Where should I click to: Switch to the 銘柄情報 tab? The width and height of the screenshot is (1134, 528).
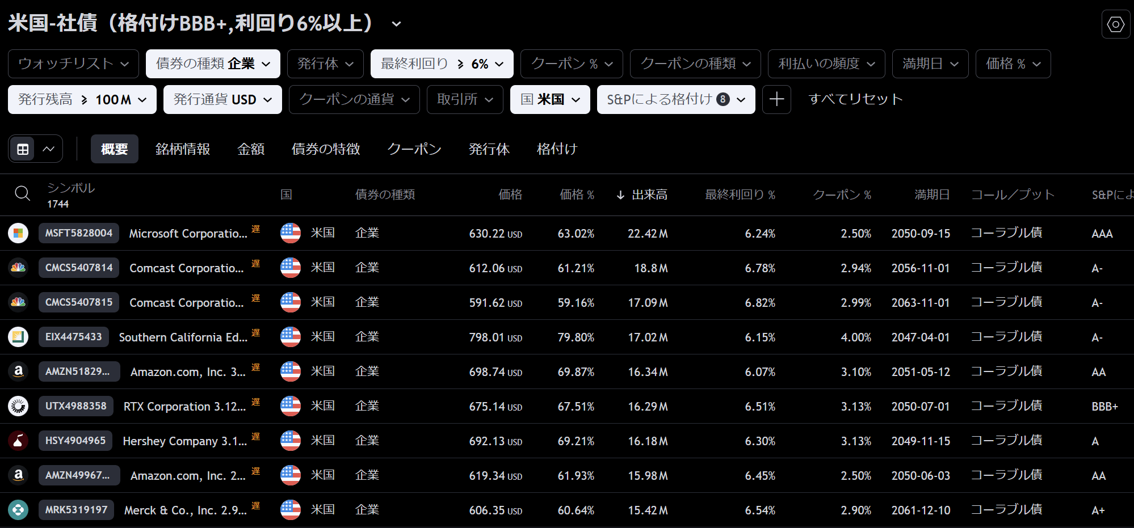(x=183, y=149)
